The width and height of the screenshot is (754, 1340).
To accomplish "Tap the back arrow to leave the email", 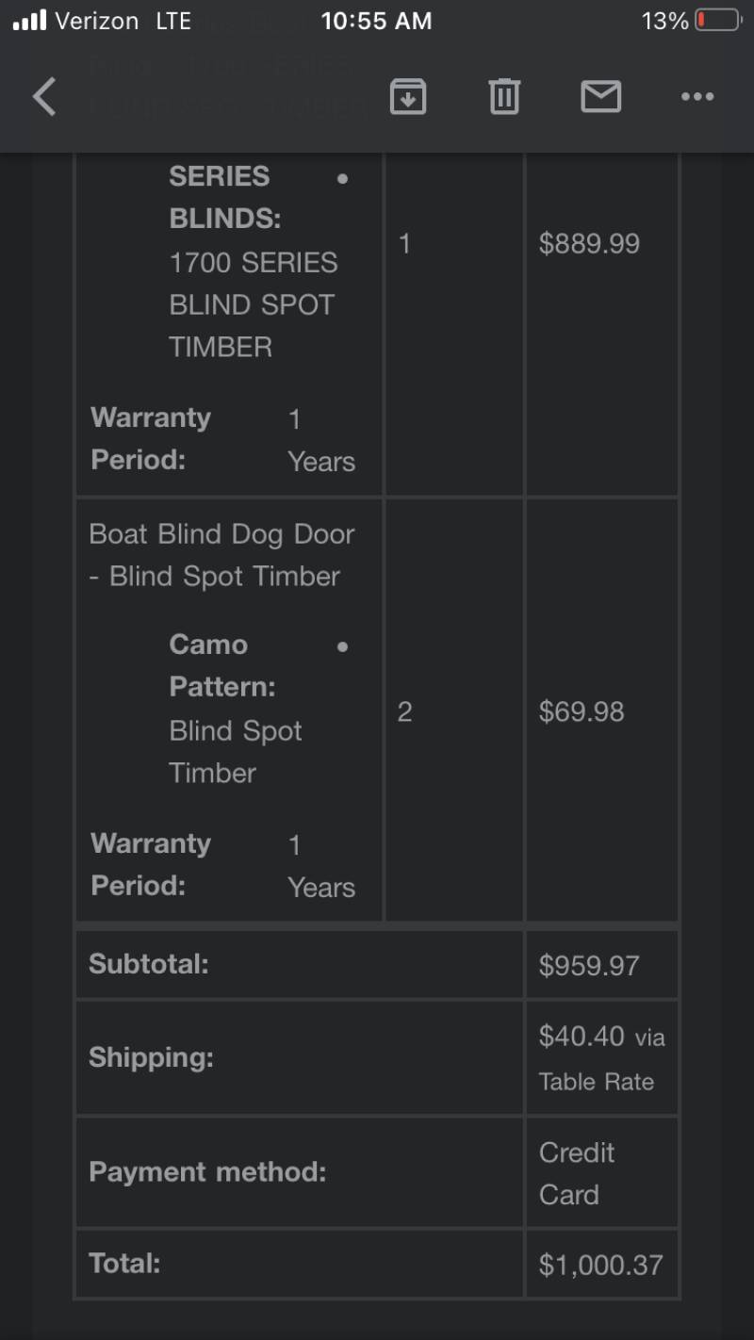I will click(44, 96).
